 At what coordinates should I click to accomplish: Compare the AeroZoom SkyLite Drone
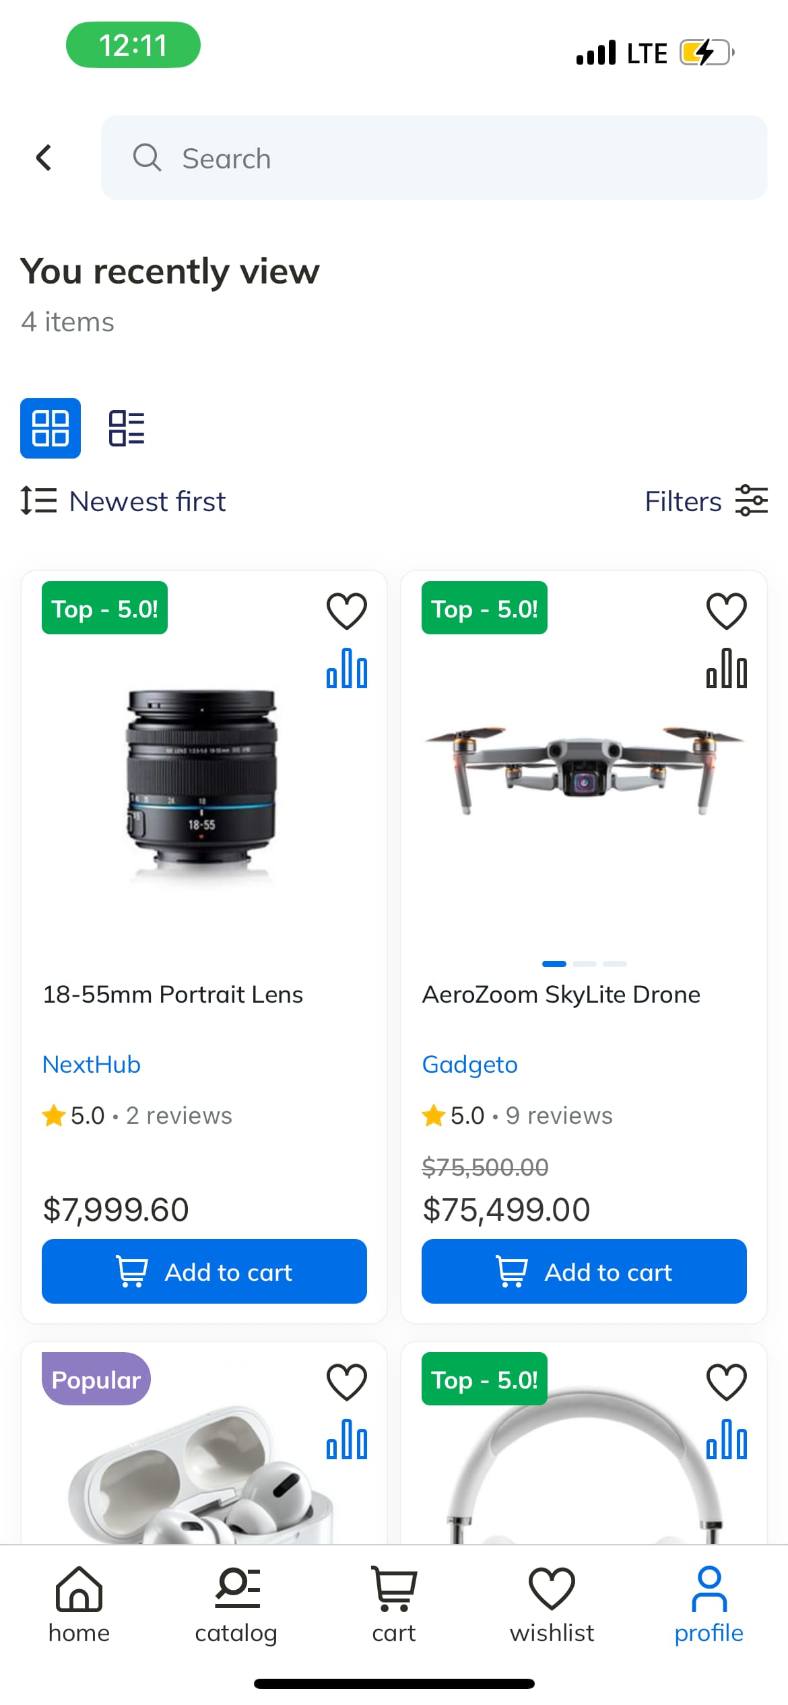[726, 669]
